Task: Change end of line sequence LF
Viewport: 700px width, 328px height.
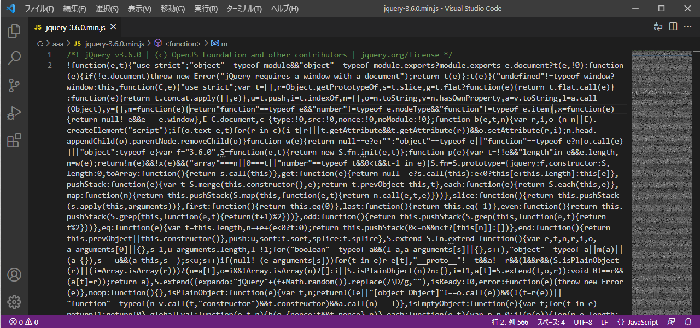Action: click(x=604, y=322)
